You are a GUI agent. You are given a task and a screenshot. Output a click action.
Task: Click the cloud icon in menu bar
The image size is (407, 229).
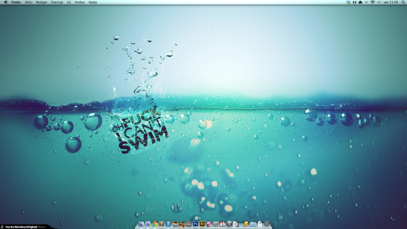[360, 2]
